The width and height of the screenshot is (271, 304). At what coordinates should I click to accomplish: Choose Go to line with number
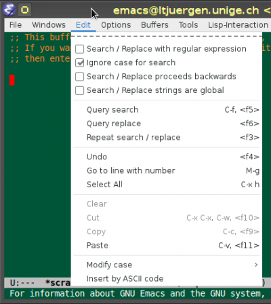[167, 170]
